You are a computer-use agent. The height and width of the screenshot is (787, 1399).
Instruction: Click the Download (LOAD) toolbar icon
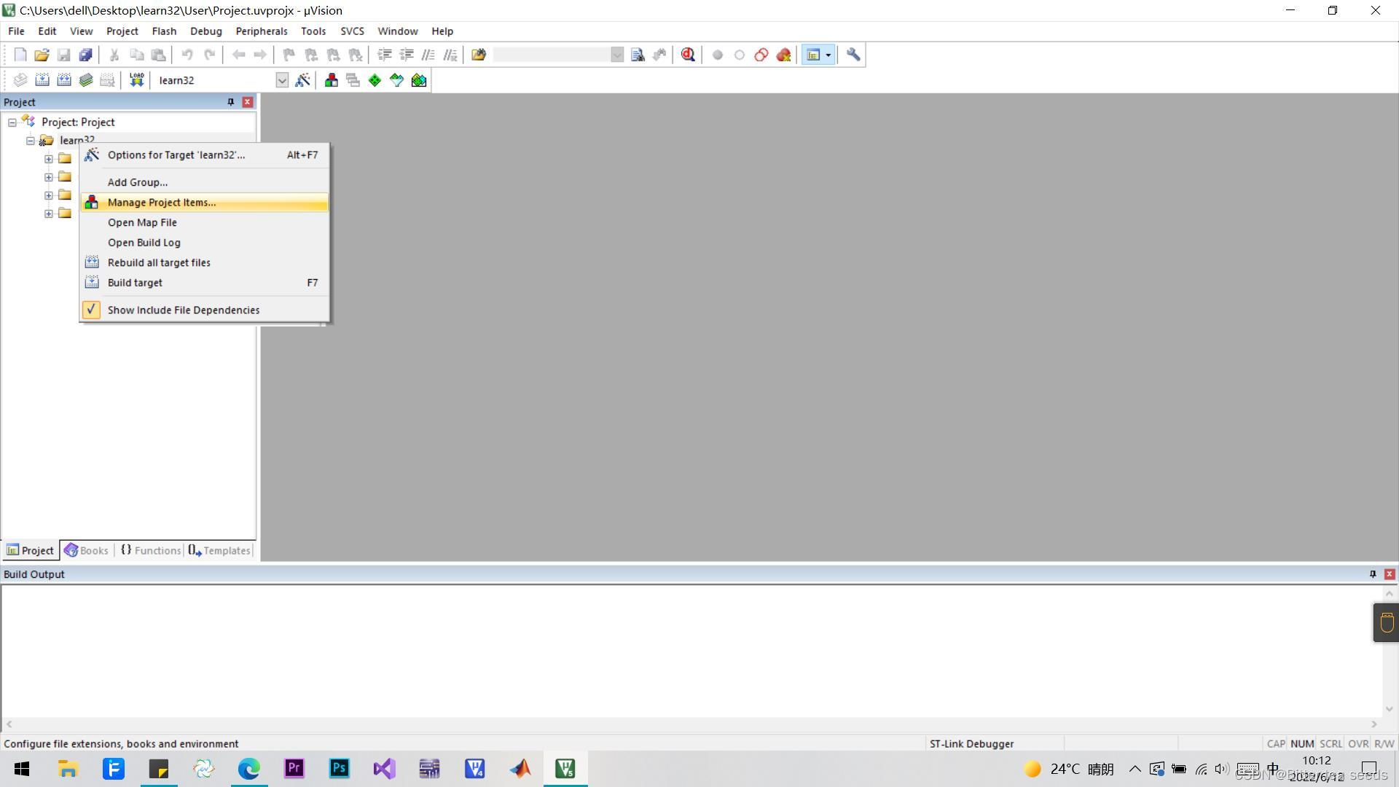pyautogui.click(x=136, y=80)
